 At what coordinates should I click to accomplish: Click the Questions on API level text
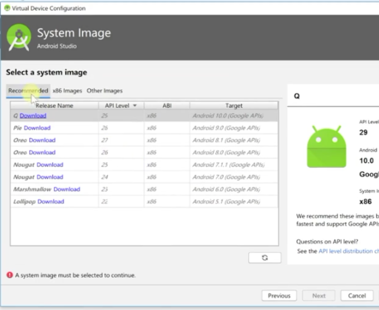click(x=327, y=242)
